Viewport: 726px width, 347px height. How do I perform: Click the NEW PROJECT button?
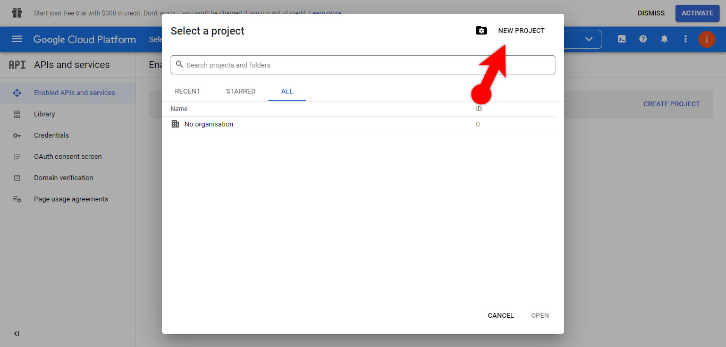(521, 31)
